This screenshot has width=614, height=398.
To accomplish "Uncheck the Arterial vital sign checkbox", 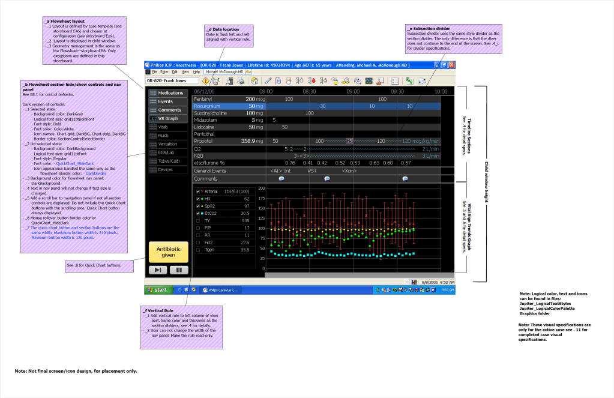I will tap(199, 191).
